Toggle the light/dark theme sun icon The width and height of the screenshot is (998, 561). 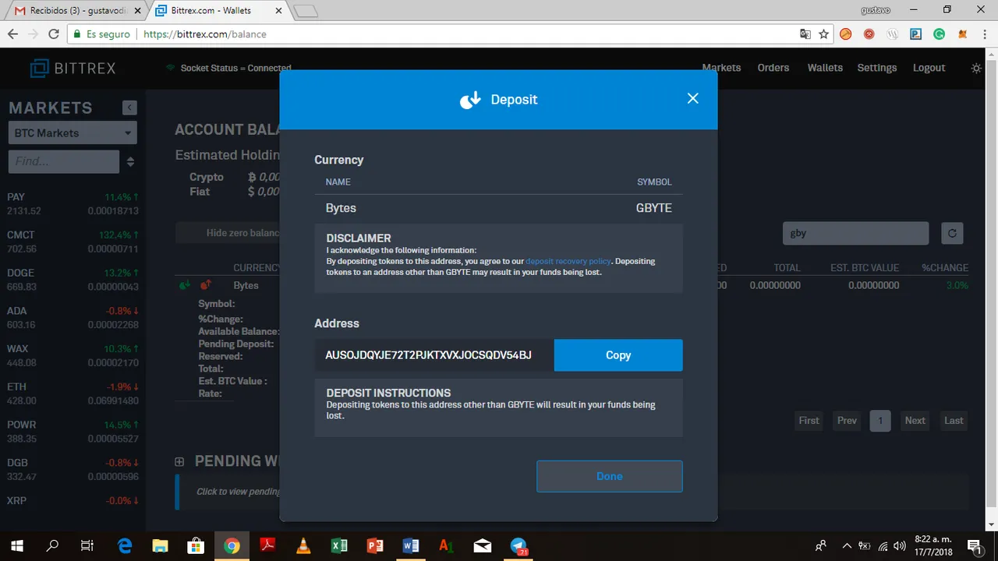[x=976, y=69]
